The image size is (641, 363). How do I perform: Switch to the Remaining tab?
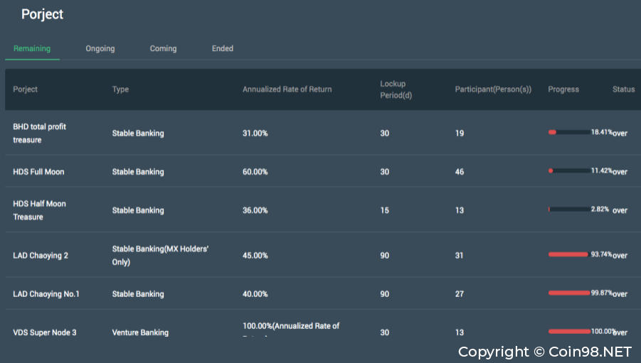tap(32, 48)
